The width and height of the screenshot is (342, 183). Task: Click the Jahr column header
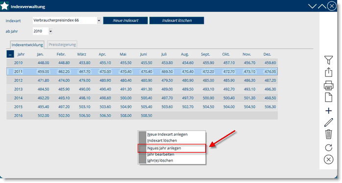pos(21,54)
